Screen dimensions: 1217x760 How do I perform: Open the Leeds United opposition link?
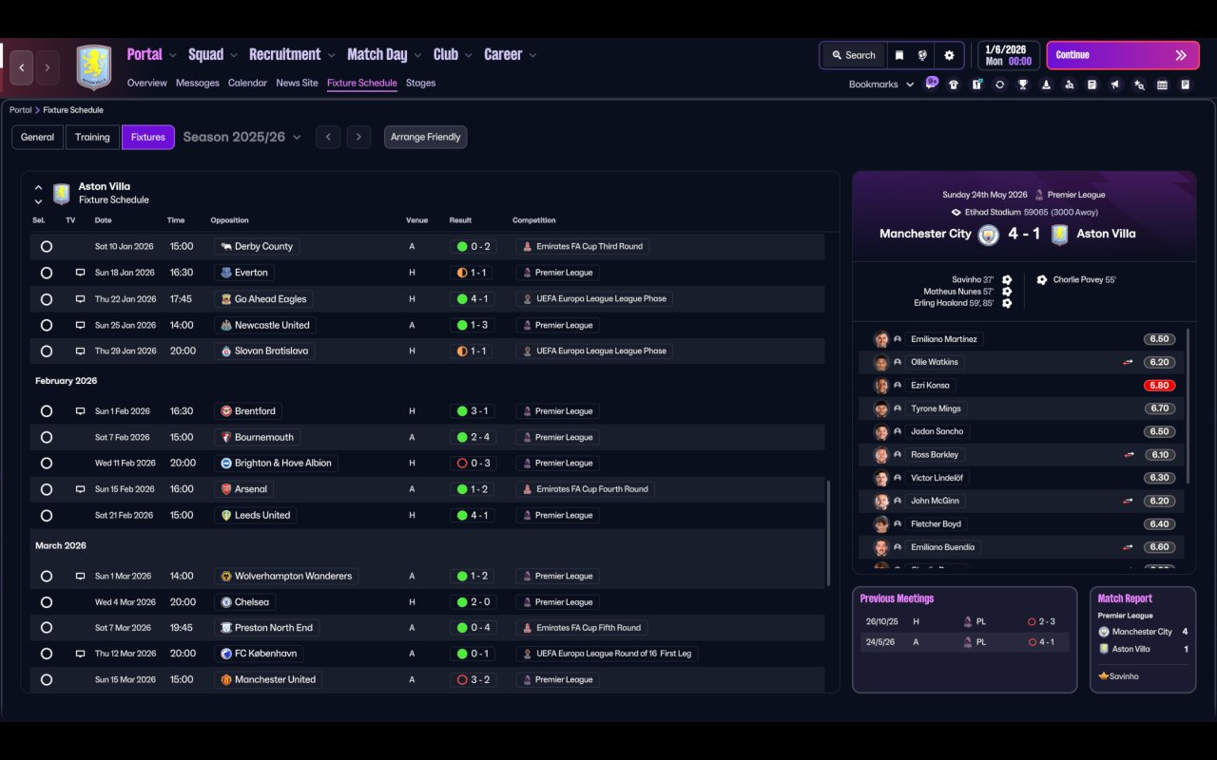coord(256,516)
